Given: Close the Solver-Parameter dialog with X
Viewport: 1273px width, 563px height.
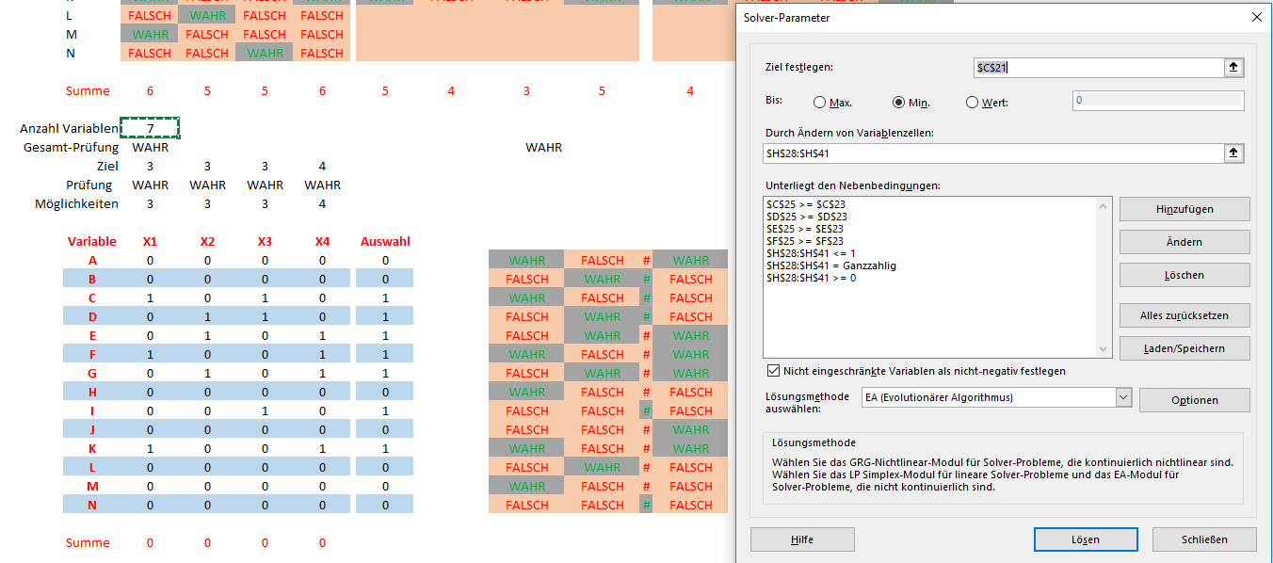Looking at the screenshot, I should click(x=1256, y=17).
